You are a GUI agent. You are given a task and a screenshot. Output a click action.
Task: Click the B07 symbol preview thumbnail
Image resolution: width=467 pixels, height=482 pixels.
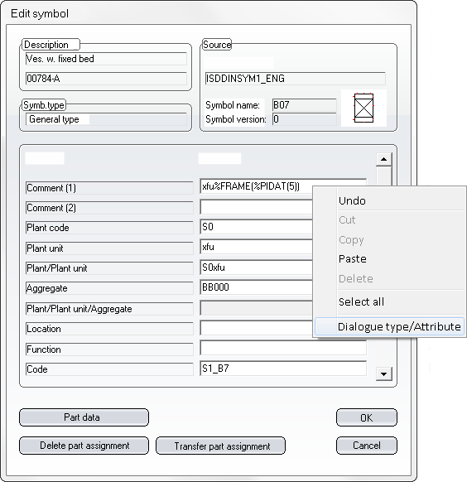pyautogui.click(x=363, y=108)
